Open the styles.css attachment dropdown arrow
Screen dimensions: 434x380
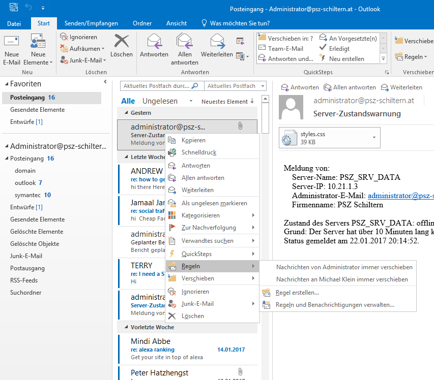point(374,138)
